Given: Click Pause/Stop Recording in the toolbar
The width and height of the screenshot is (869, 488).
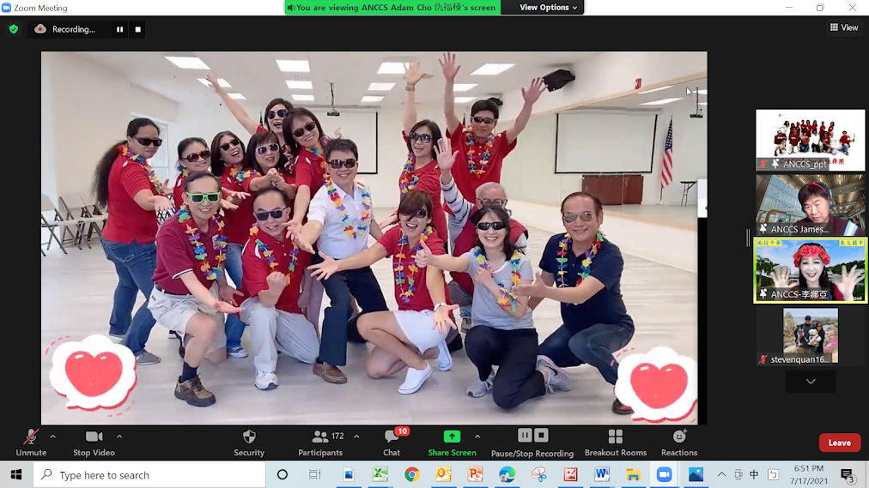Looking at the screenshot, I should (x=532, y=442).
